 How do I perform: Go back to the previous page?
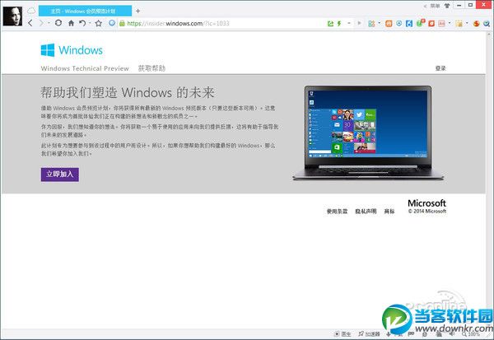[x=30, y=23]
